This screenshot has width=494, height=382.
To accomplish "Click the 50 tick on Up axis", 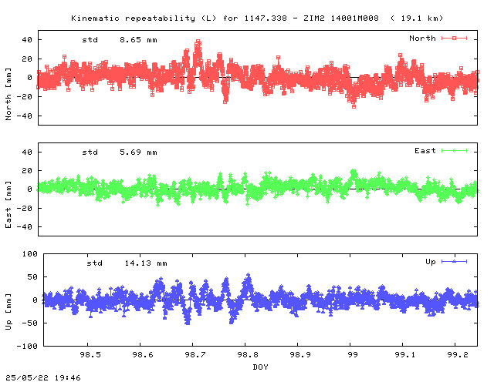I will tap(32, 277).
